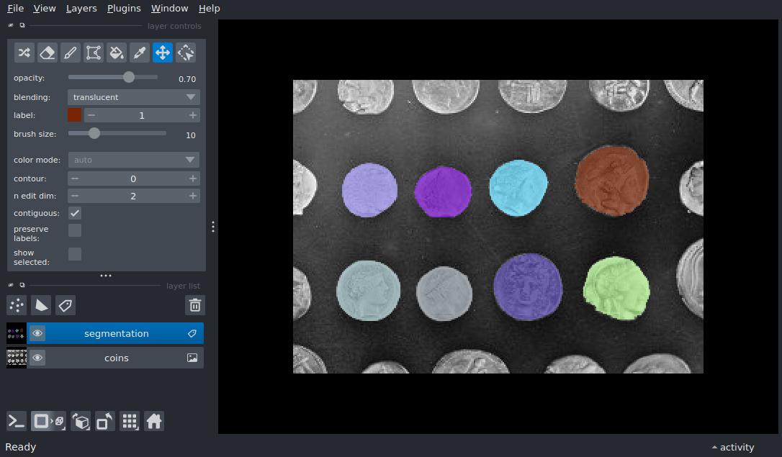Open the Window menu

click(169, 9)
